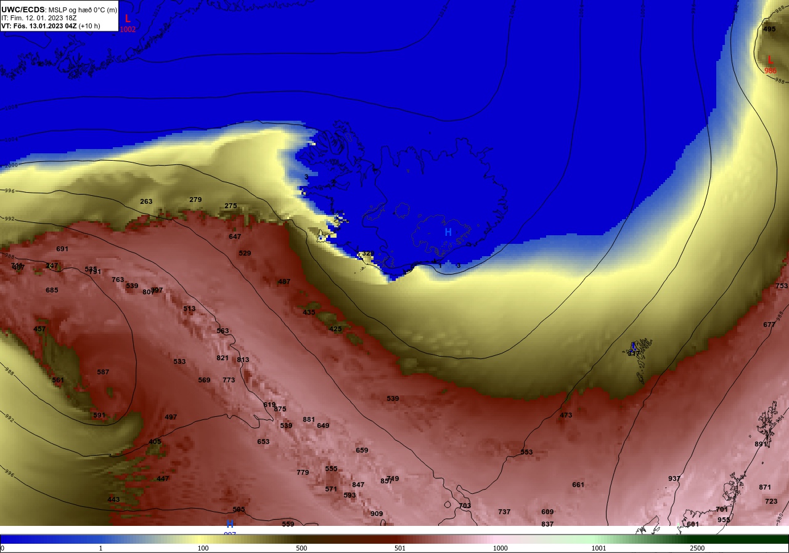789x553 pixels.
Task: Click the height value 505 on the map
Action: (239, 510)
